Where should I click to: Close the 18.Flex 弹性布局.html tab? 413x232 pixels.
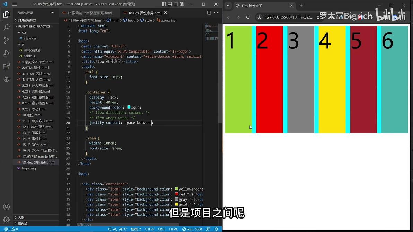(165, 12)
